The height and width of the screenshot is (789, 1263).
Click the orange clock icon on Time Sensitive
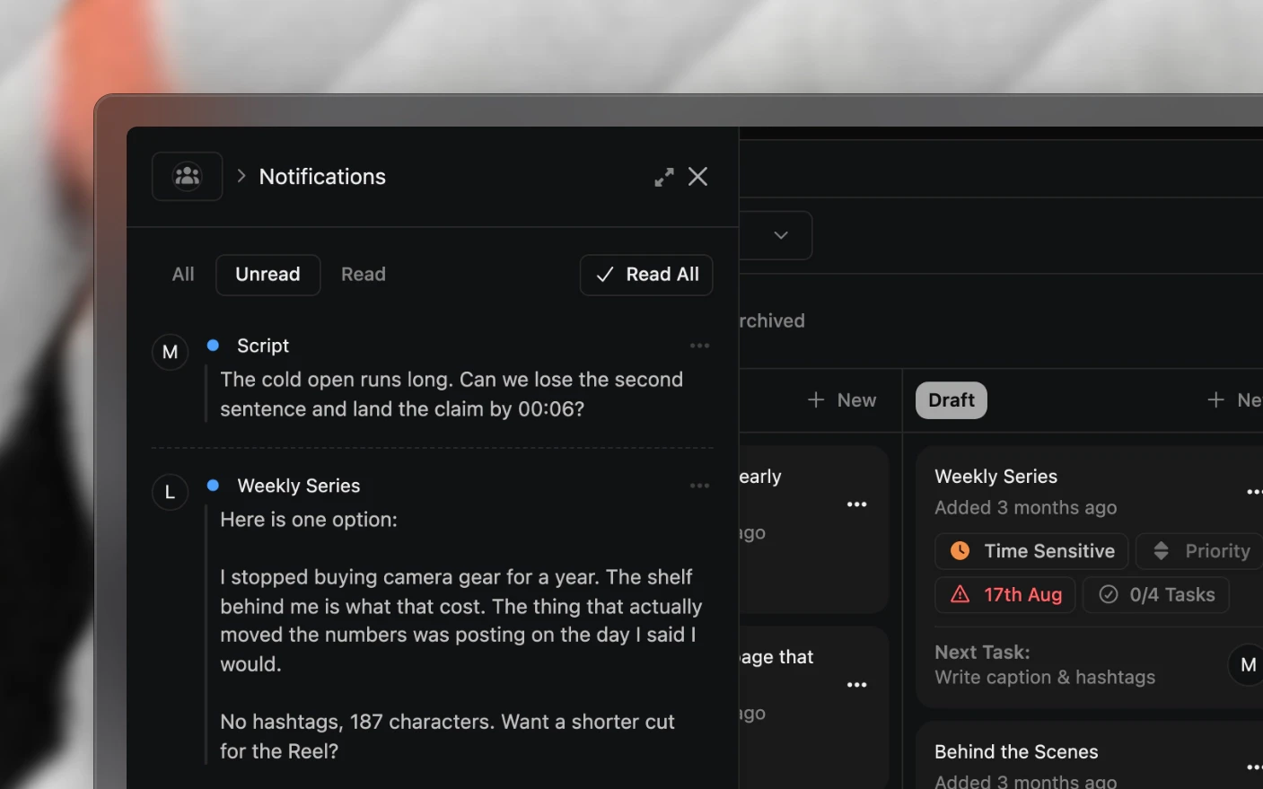pos(960,551)
